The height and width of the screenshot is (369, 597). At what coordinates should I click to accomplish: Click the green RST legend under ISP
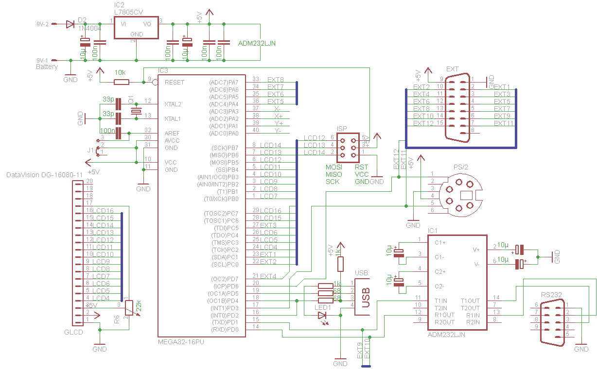361,167
